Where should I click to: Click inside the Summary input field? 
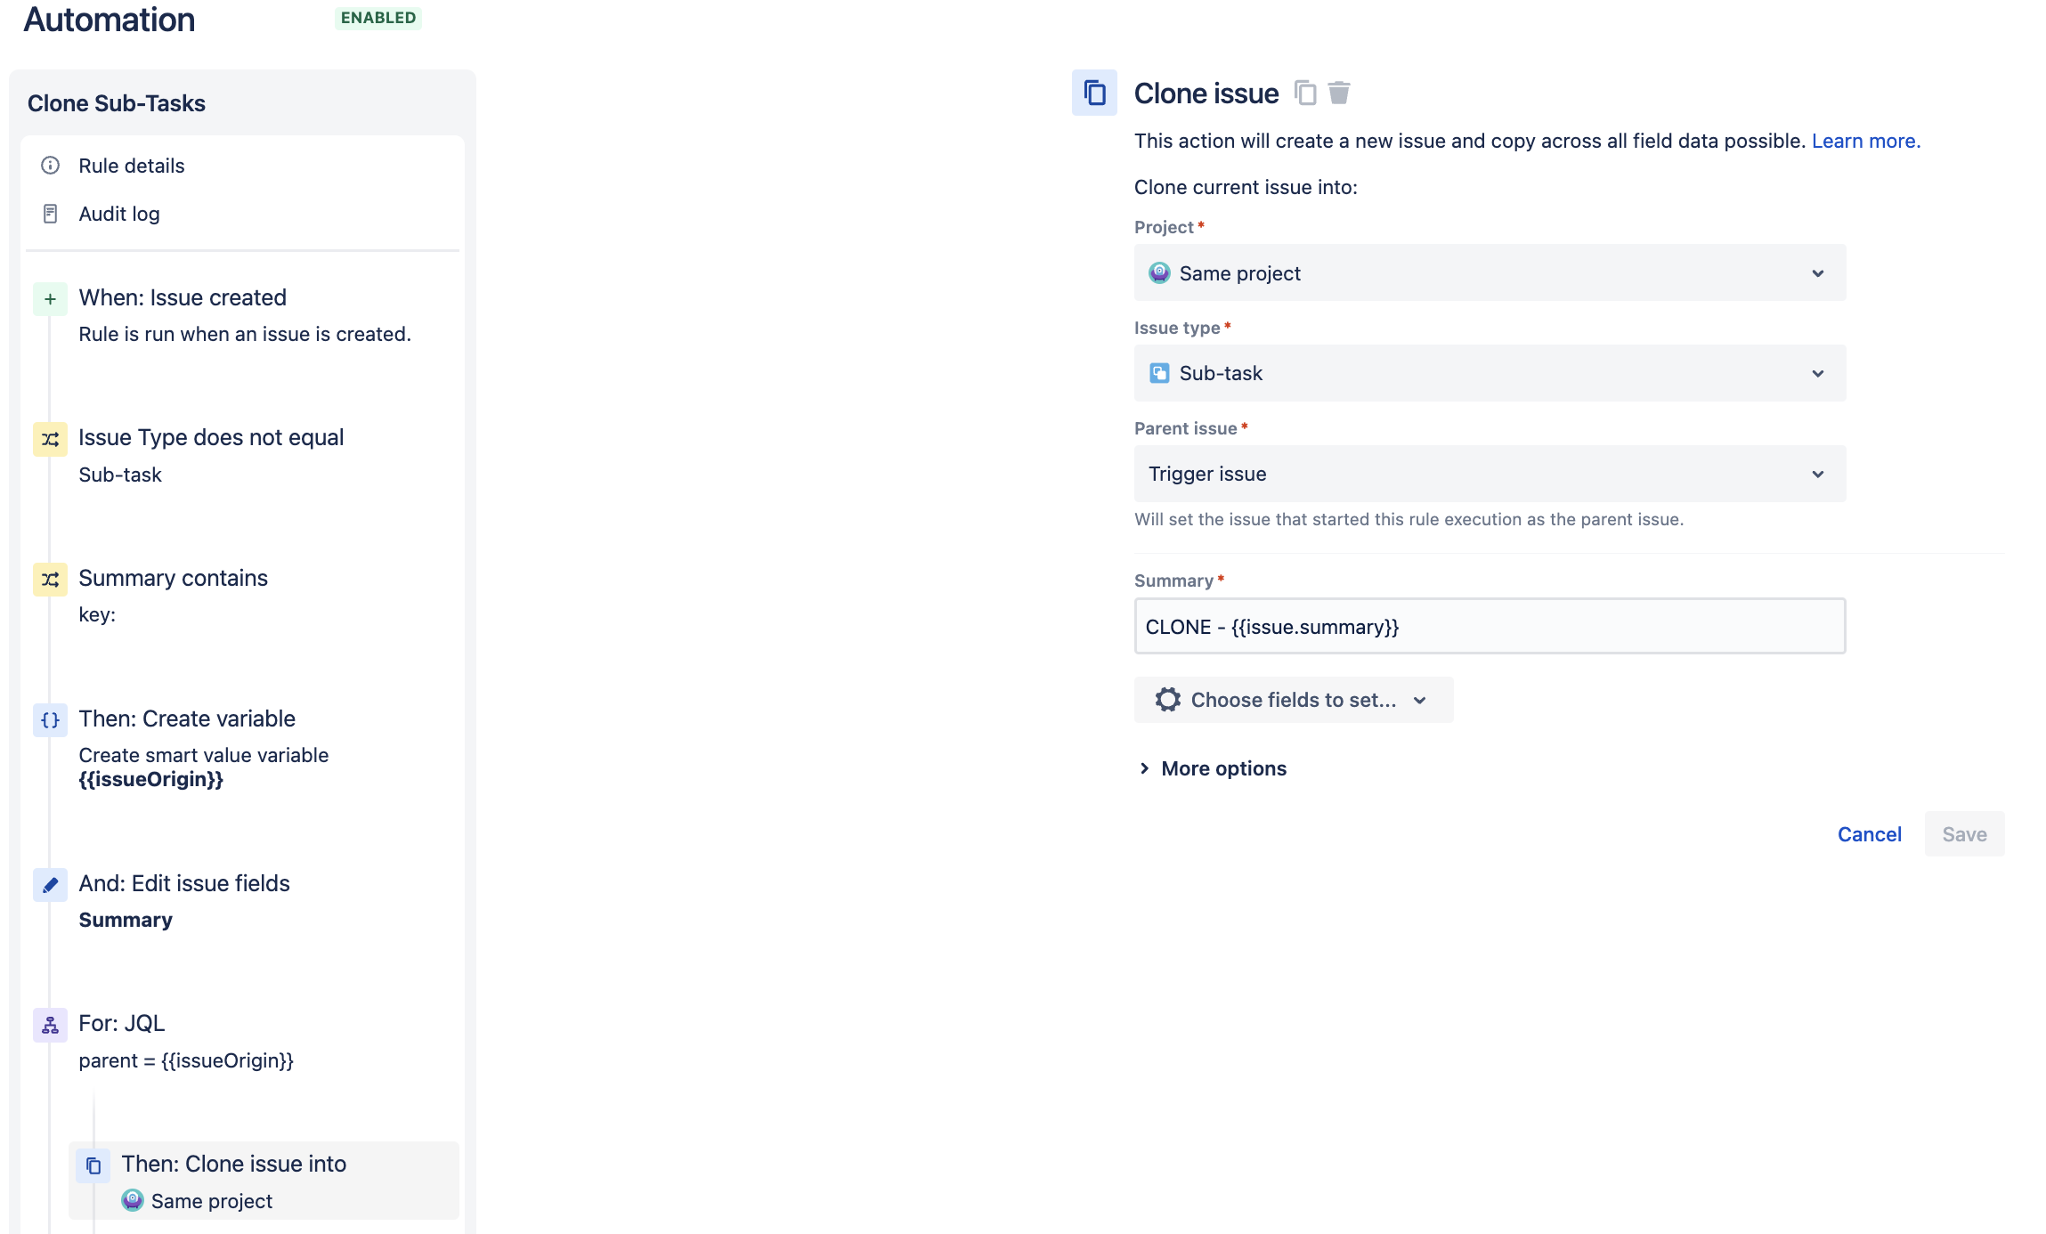click(1489, 626)
